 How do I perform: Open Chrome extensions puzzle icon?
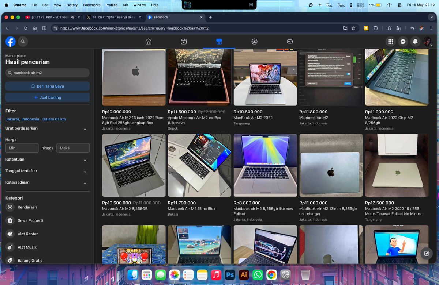[x=376, y=28]
